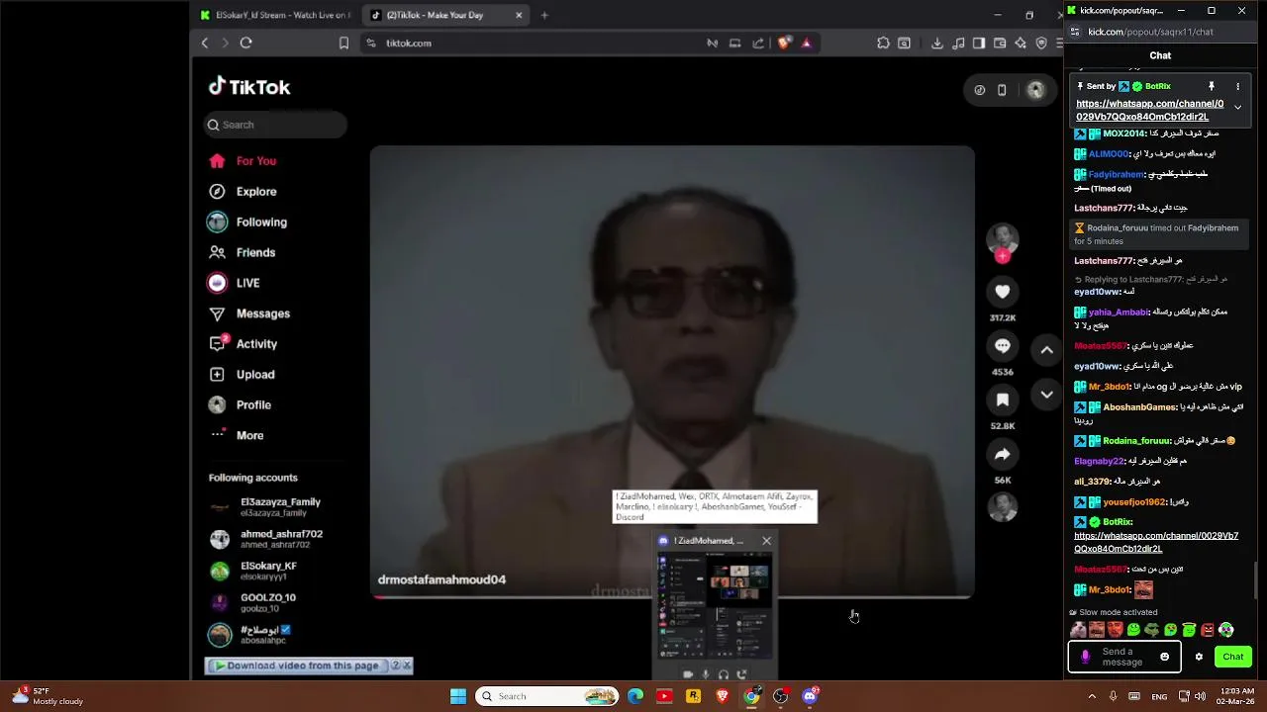Viewport: 1267px width, 712px height.
Task: Open the spinning sound disc under share
Action: click(x=1002, y=506)
